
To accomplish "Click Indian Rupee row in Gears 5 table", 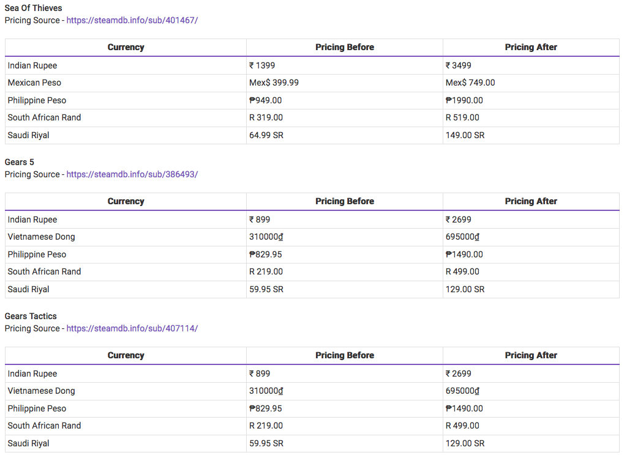I will tap(312, 219).
